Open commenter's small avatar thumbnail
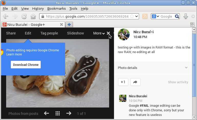The image size is (197, 120). click(123, 98)
